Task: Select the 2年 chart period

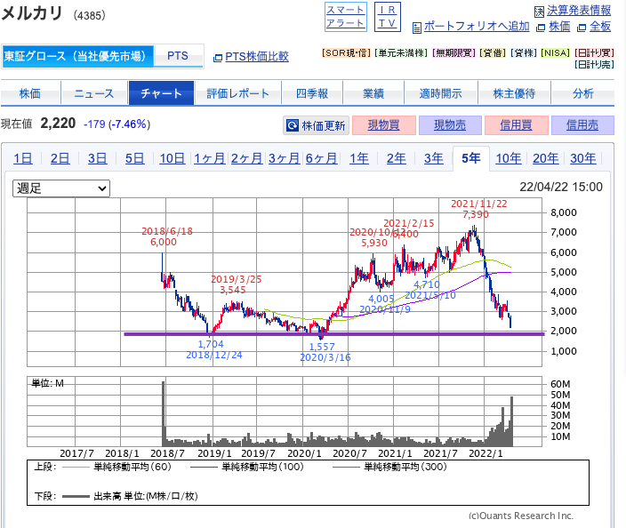Action: (x=396, y=158)
